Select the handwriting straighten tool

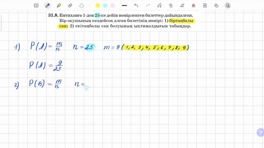(x=171, y=5)
